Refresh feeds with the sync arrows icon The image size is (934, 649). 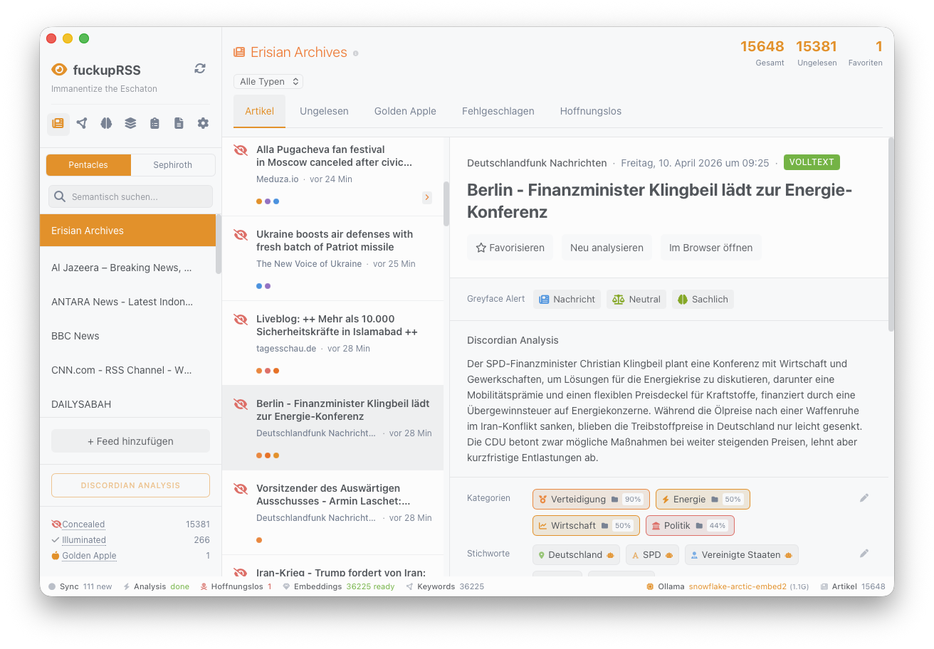point(199,68)
